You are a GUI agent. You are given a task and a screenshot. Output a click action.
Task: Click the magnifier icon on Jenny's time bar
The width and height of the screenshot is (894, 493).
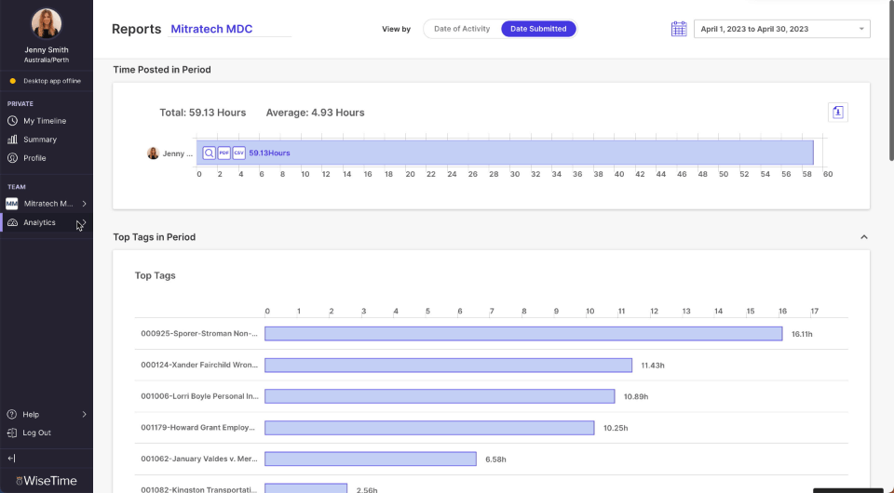210,153
